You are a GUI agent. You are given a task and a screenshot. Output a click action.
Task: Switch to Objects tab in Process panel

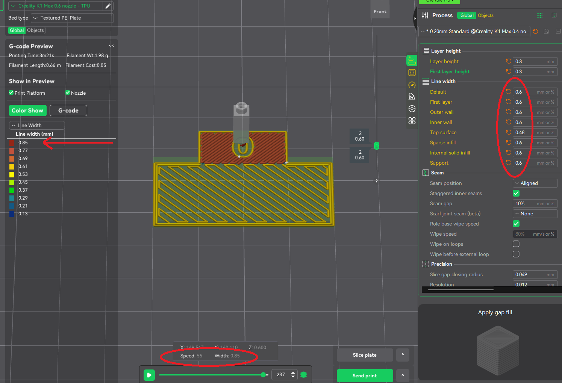[x=485, y=15]
